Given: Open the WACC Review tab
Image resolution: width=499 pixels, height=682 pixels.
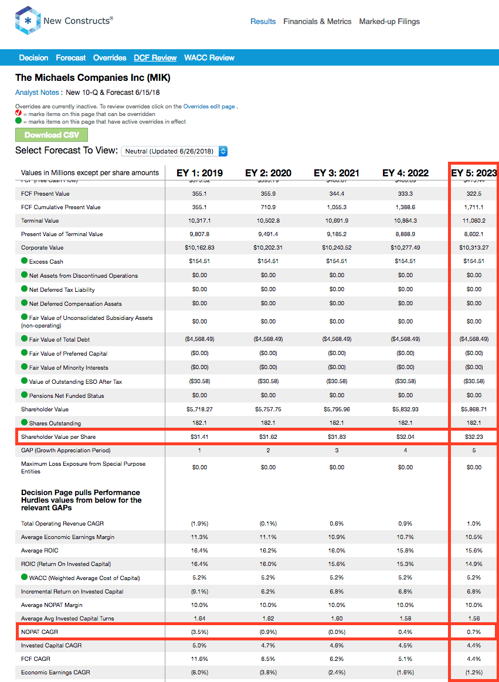Looking at the screenshot, I should click(209, 58).
